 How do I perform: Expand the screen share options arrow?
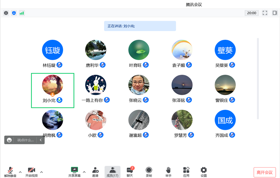click(x=84, y=172)
